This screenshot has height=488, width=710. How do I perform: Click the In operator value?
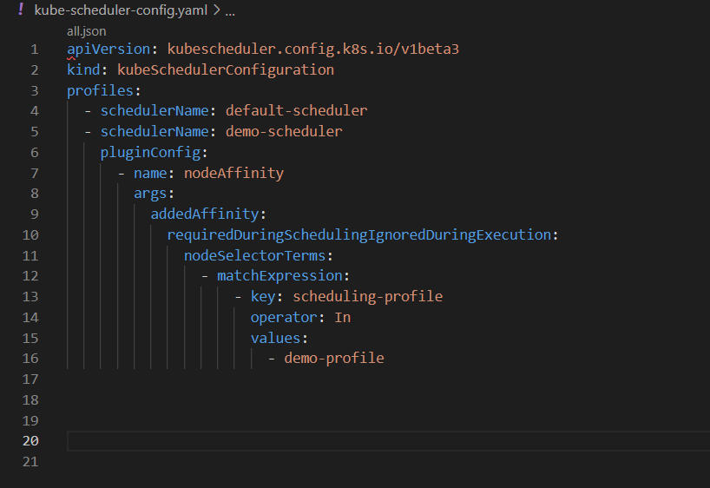tap(343, 317)
